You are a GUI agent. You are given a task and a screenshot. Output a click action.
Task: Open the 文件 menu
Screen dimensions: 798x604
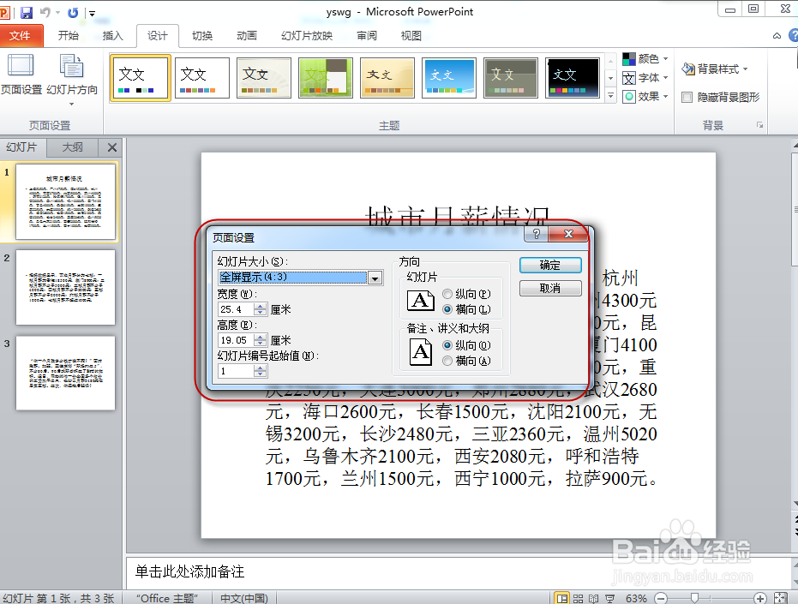(x=22, y=35)
